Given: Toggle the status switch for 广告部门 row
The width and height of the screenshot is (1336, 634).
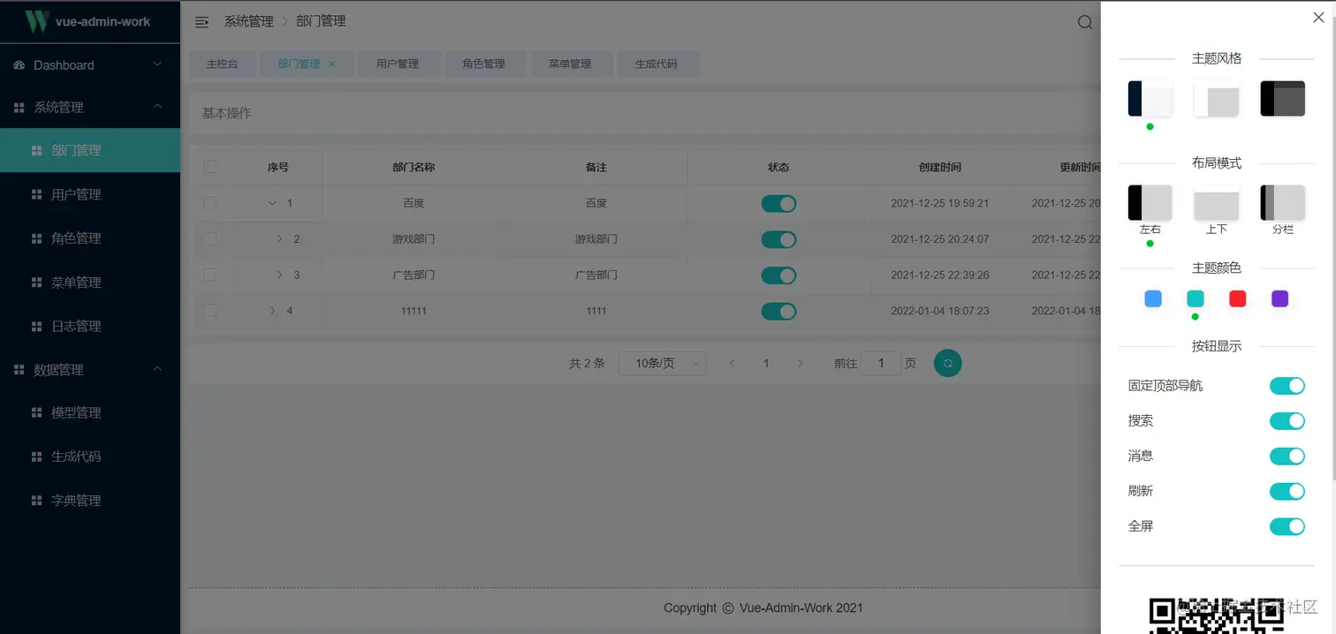Looking at the screenshot, I should (x=778, y=275).
